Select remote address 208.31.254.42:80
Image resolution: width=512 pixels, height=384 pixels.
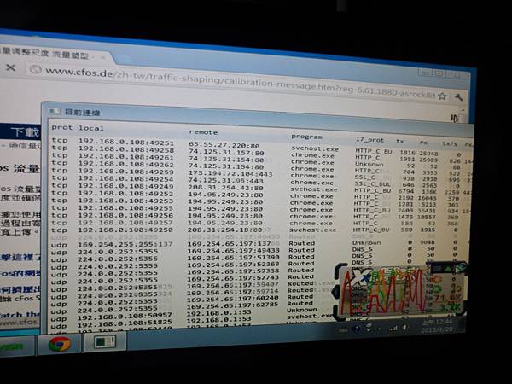tap(225, 188)
